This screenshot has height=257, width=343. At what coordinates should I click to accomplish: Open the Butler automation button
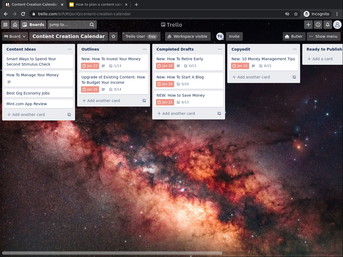pyautogui.click(x=294, y=36)
